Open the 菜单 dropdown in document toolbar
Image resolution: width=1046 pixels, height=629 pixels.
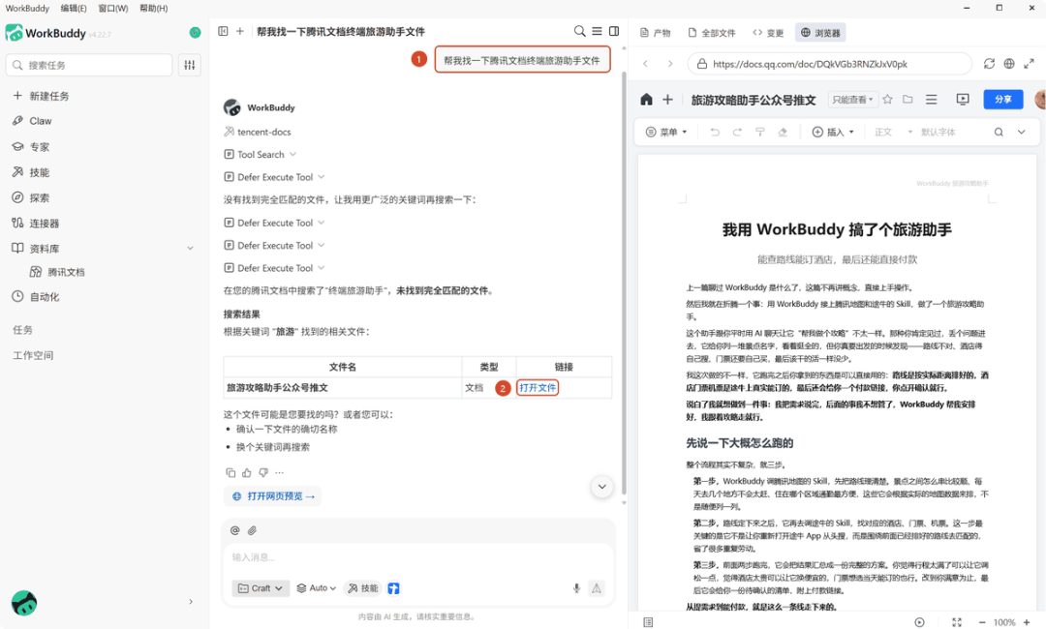tap(666, 132)
